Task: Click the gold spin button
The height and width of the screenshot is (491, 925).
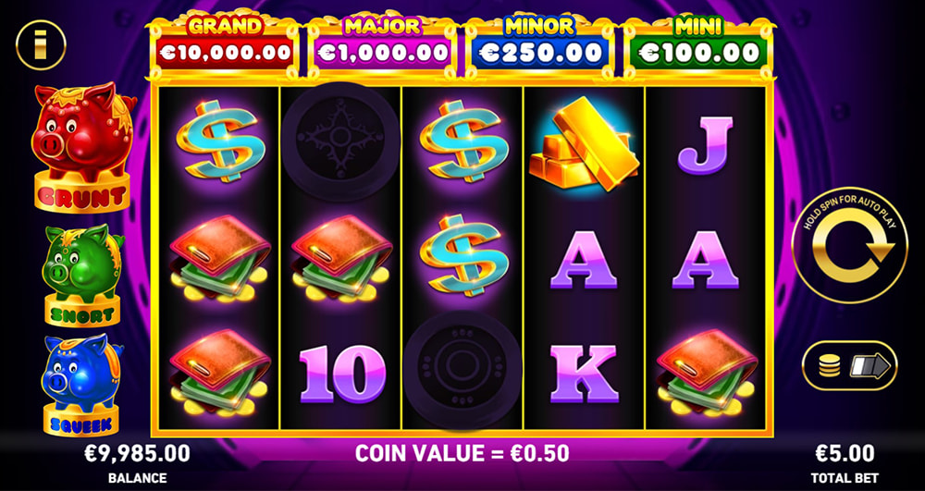Action: [849, 246]
